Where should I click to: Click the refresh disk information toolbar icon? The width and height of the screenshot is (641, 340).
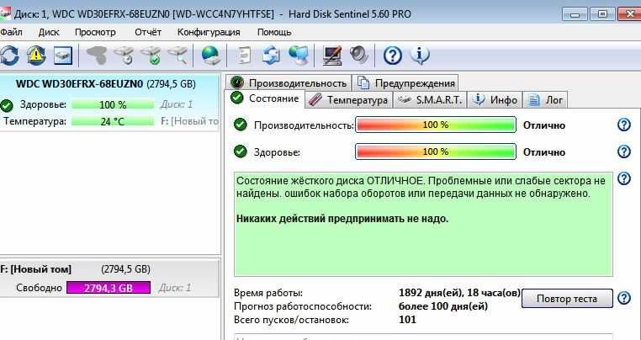click(x=9, y=56)
